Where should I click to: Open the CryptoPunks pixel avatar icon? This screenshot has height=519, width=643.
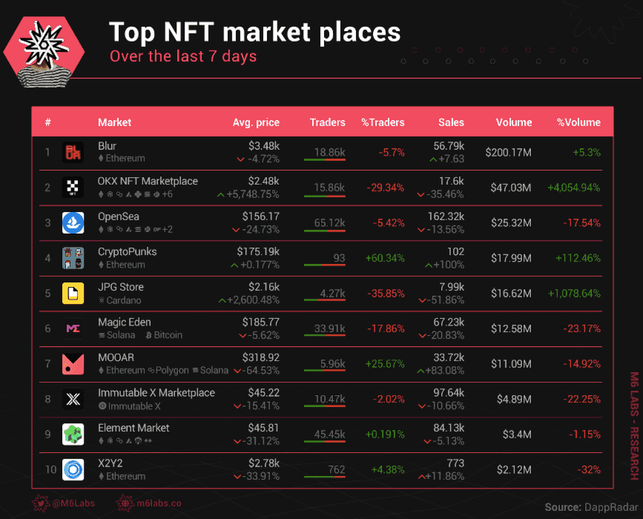(73, 258)
